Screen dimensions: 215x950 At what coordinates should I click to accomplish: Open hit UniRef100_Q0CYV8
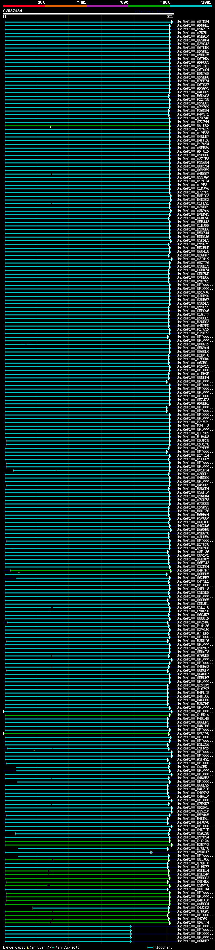(193, 734)
